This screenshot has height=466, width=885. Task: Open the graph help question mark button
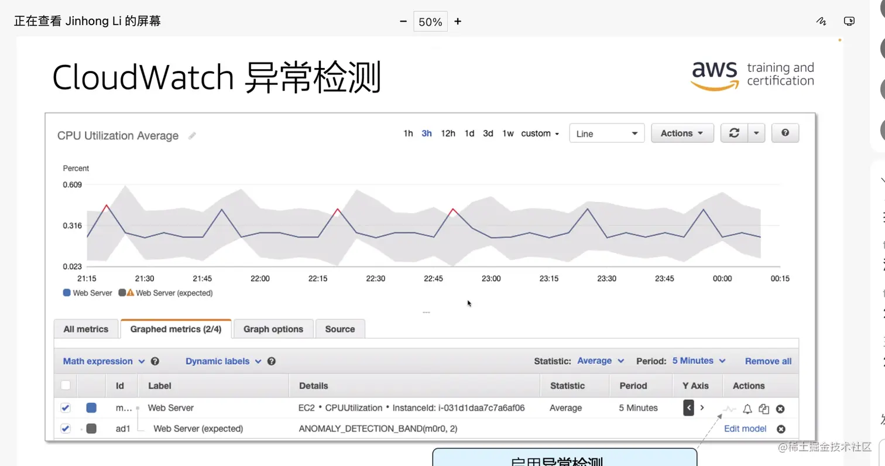point(785,133)
